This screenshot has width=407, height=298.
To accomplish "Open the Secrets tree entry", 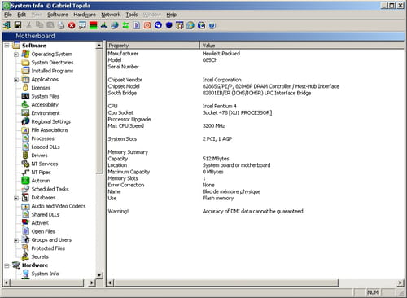I will (40, 256).
